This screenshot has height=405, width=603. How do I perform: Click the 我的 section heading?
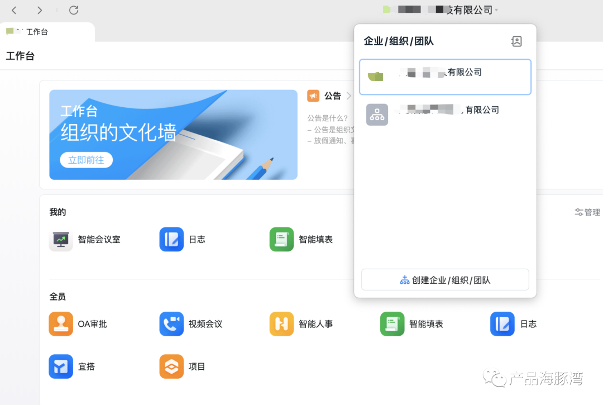58,212
